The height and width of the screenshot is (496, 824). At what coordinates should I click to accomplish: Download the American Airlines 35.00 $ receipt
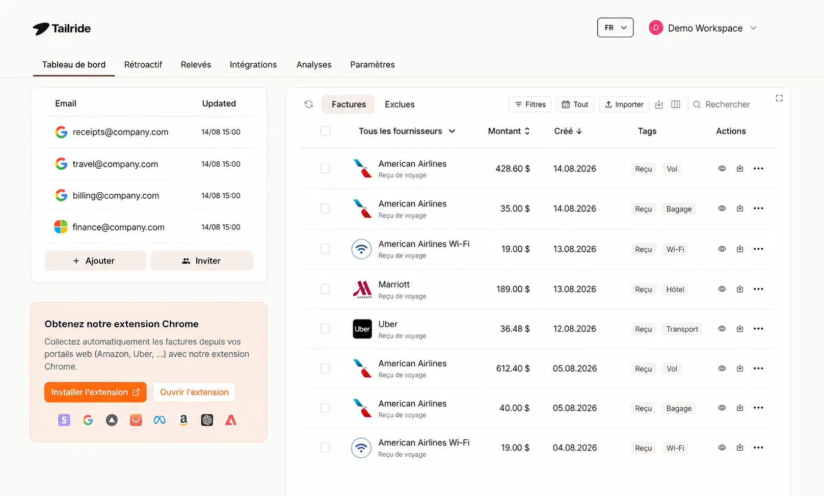(x=740, y=208)
